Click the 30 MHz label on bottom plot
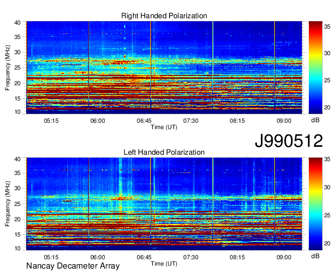The width and height of the screenshot is (336, 272). (18, 189)
